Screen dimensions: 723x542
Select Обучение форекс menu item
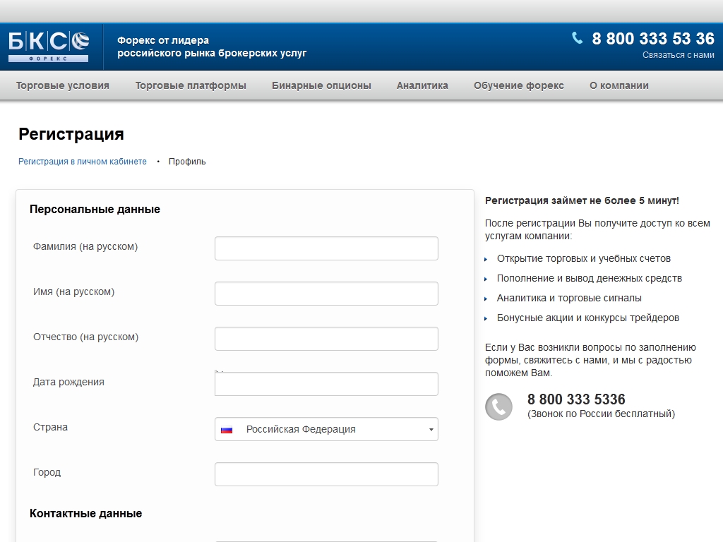pyautogui.click(x=519, y=85)
